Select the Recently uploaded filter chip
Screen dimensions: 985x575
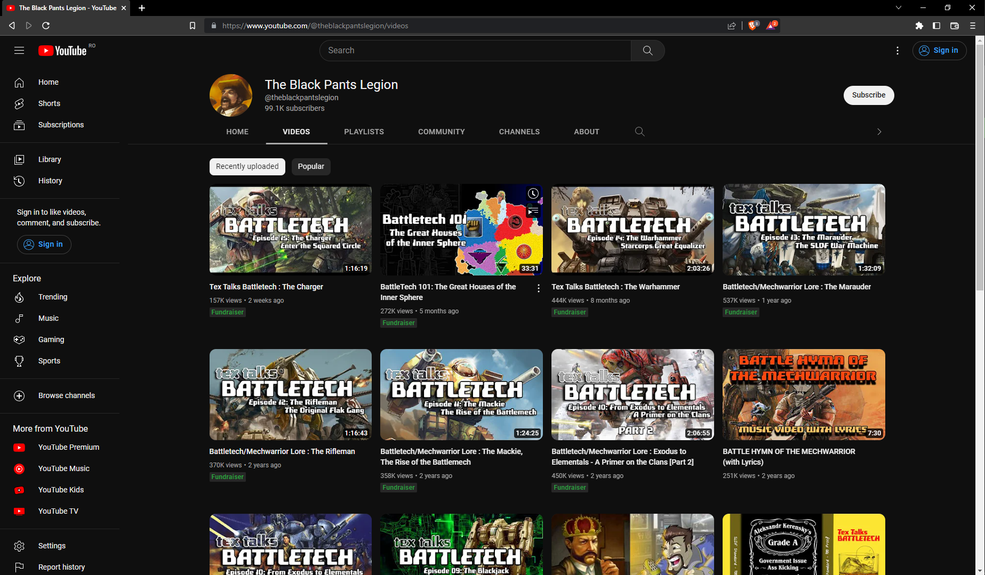(x=247, y=166)
